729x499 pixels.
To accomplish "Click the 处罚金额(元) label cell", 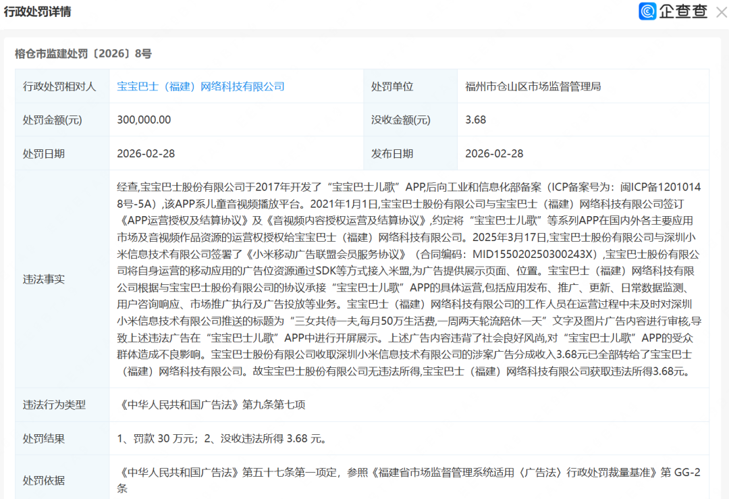I will pyautogui.click(x=53, y=120).
